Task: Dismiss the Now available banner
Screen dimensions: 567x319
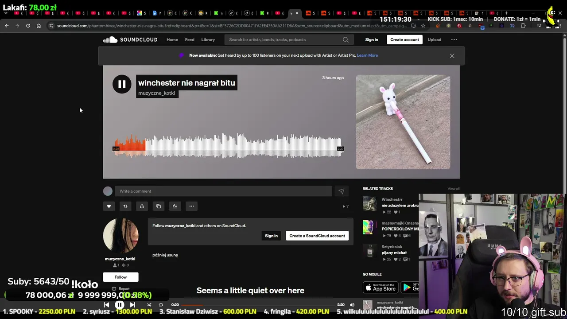Action: point(452,56)
